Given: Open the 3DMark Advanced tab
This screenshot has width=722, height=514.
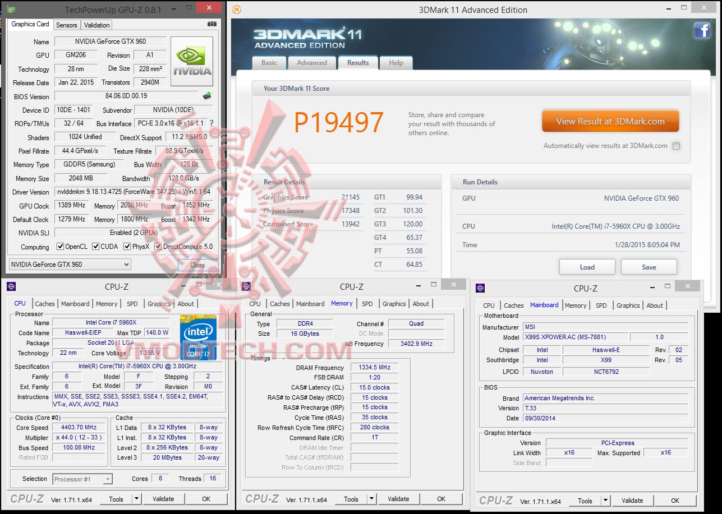Looking at the screenshot, I should click(312, 63).
